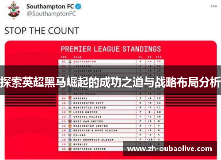Open the Premier League Standings image
The height and width of the screenshot is (160, 221).
110,100
